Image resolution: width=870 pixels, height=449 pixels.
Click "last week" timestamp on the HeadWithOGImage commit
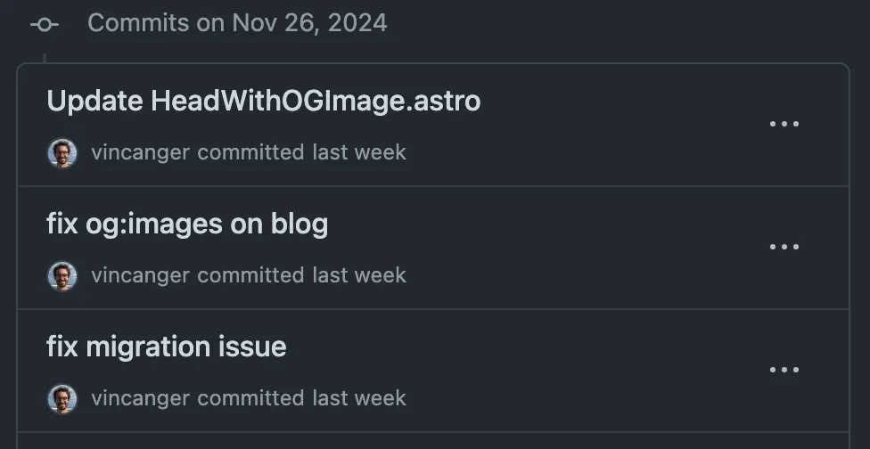[359, 152]
